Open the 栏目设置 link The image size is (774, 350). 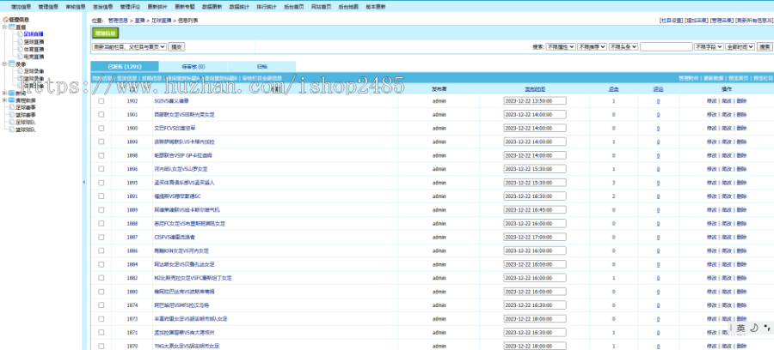(x=672, y=21)
